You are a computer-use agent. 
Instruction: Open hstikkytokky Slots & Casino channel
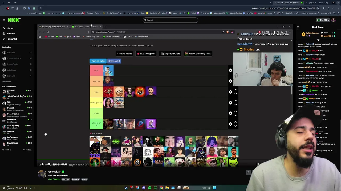(17, 127)
